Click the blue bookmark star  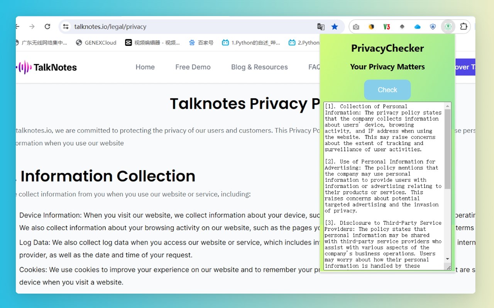pyautogui.click(x=335, y=27)
